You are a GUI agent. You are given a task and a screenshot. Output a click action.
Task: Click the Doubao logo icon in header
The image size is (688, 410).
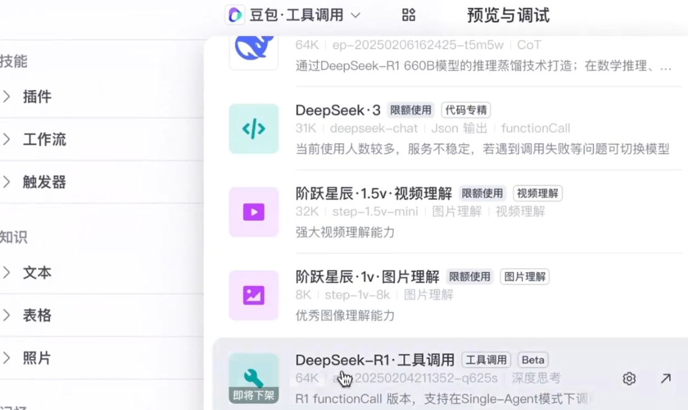[x=235, y=15]
